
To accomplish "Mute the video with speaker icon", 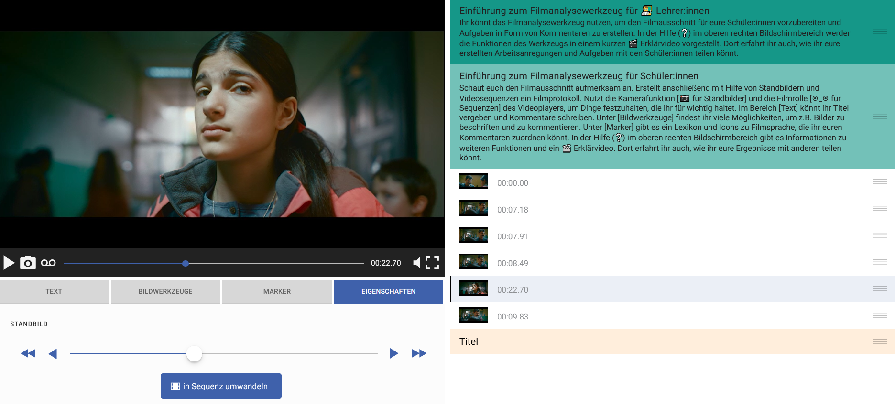I will [x=417, y=263].
